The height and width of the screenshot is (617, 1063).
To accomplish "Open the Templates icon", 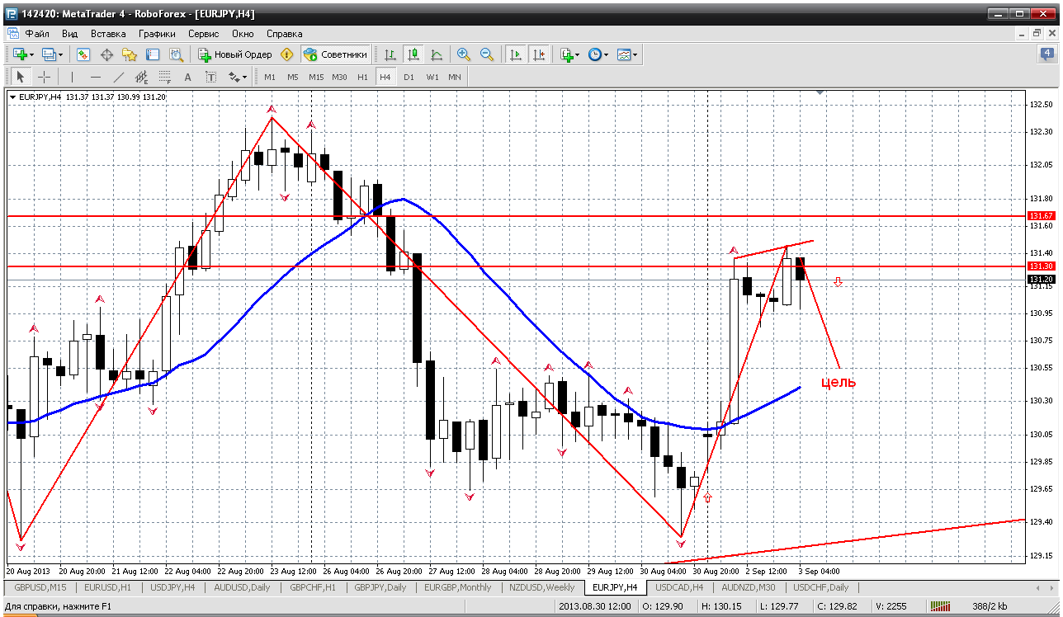I will click(624, 54).
